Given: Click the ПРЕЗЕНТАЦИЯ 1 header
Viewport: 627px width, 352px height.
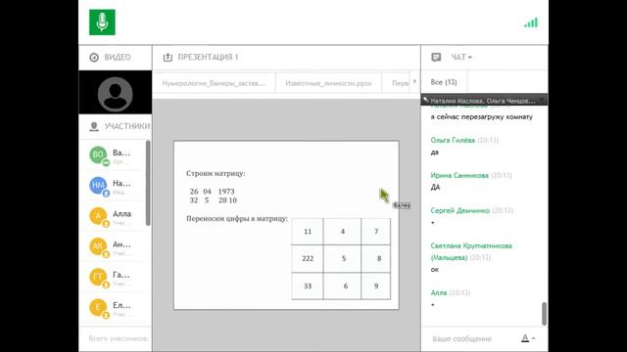Looking at the screenshot, I should coord(208,57).
